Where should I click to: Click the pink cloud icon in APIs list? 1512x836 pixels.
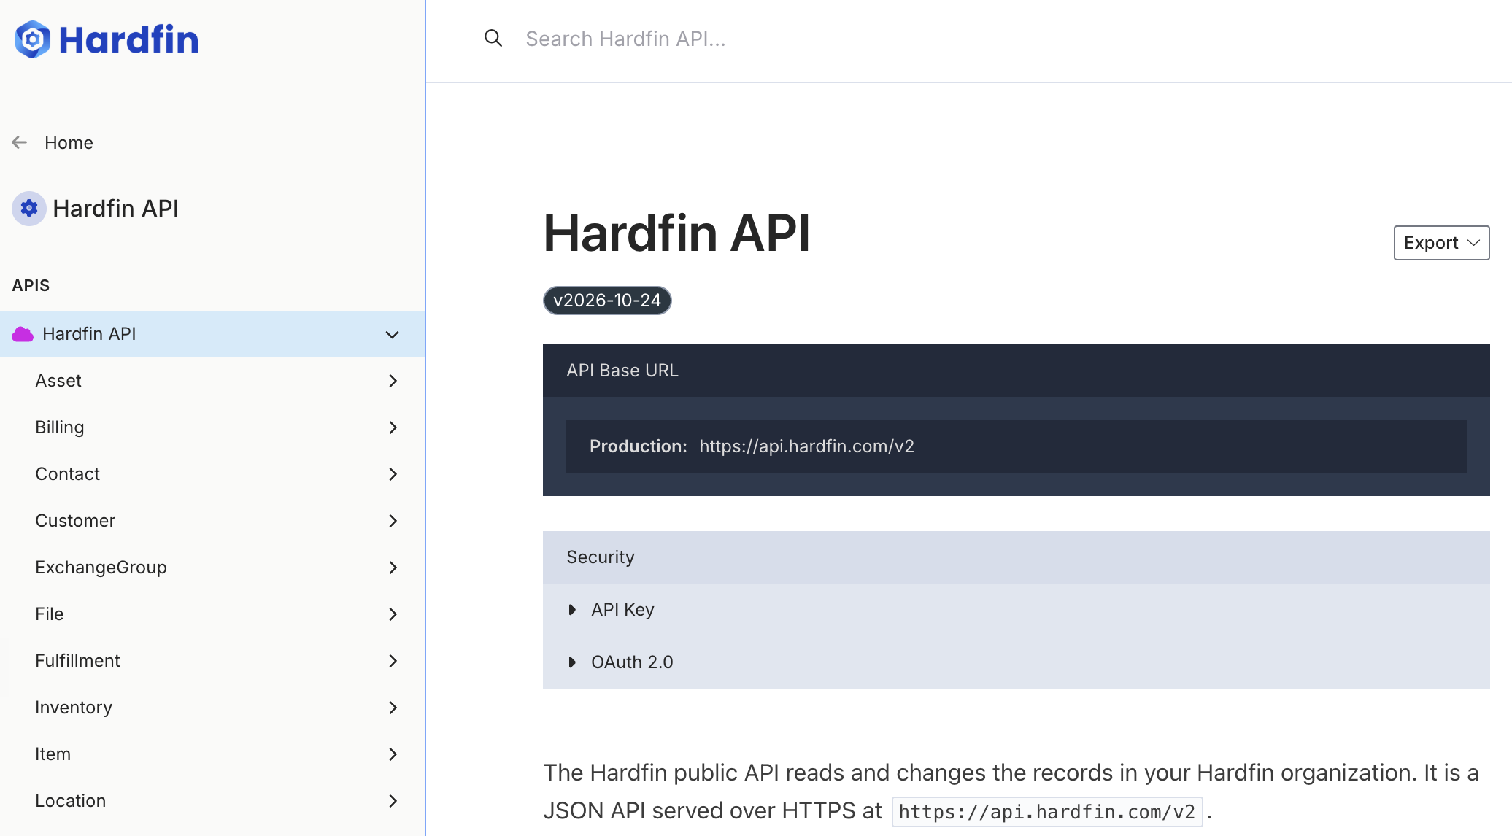(x=23, y=334)
